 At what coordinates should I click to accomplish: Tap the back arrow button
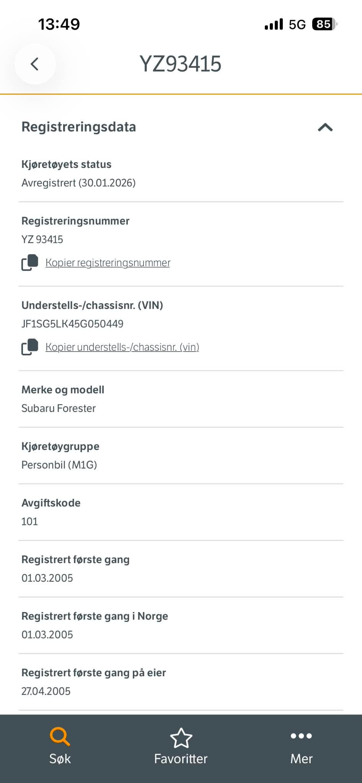pyautogui.click(x=35, y=64)
